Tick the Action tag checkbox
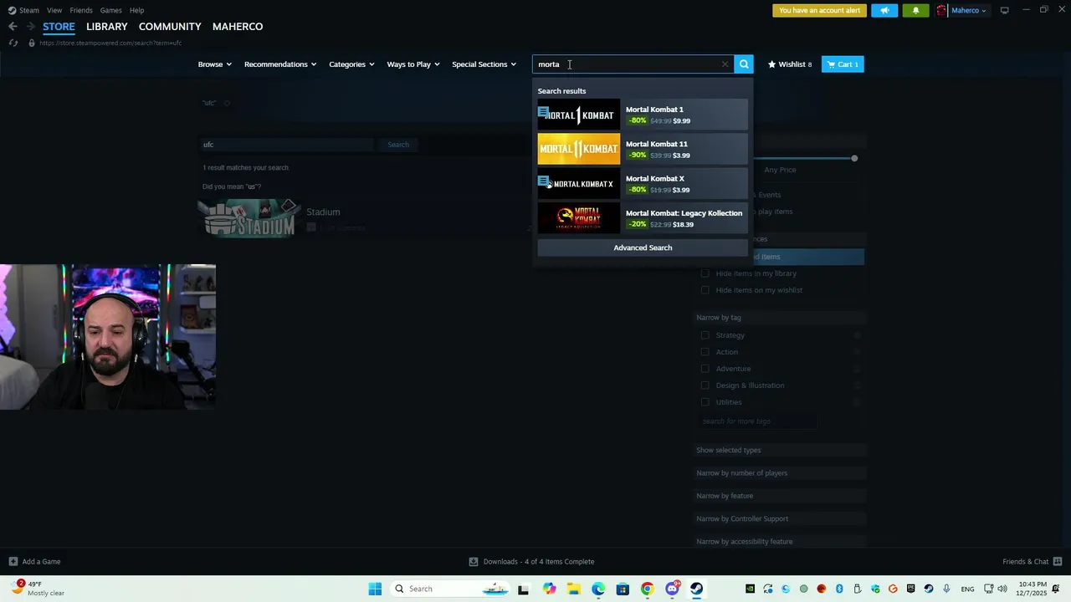Screen dimensions: 1071x602 705,352
